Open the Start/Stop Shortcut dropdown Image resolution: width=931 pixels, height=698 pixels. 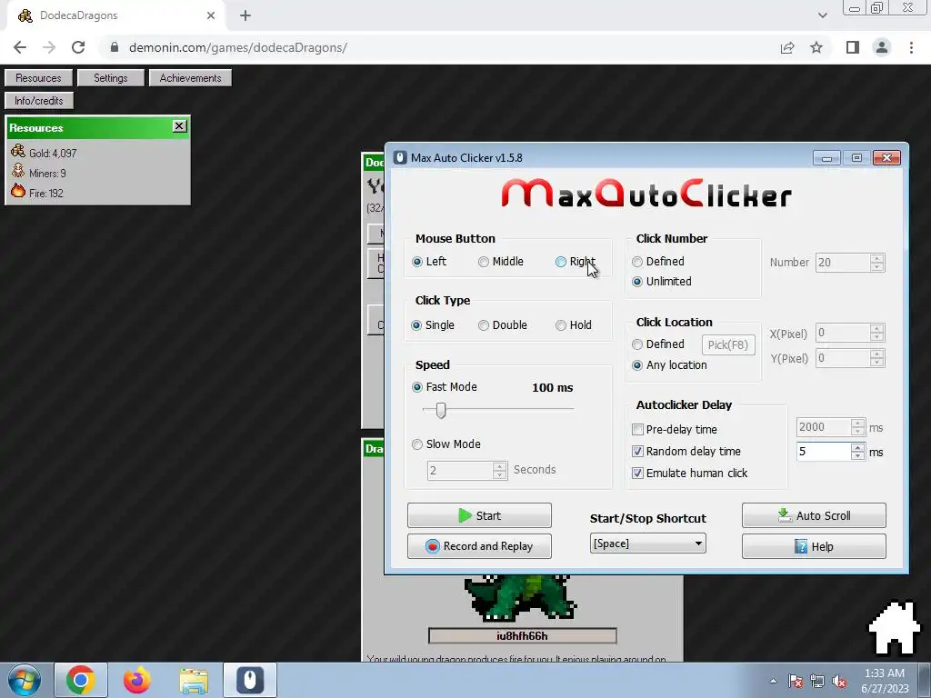tap(647, 543)
